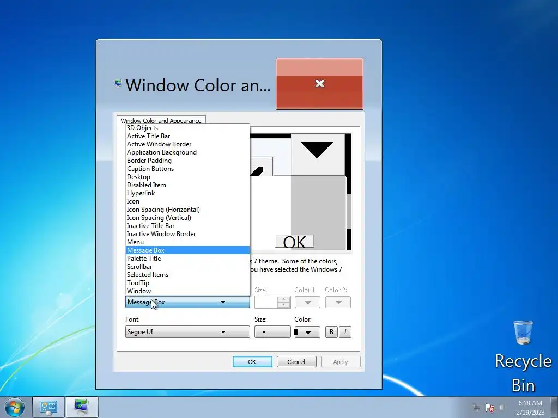Open the Segoe UI font dropdown

pos(187,332)
